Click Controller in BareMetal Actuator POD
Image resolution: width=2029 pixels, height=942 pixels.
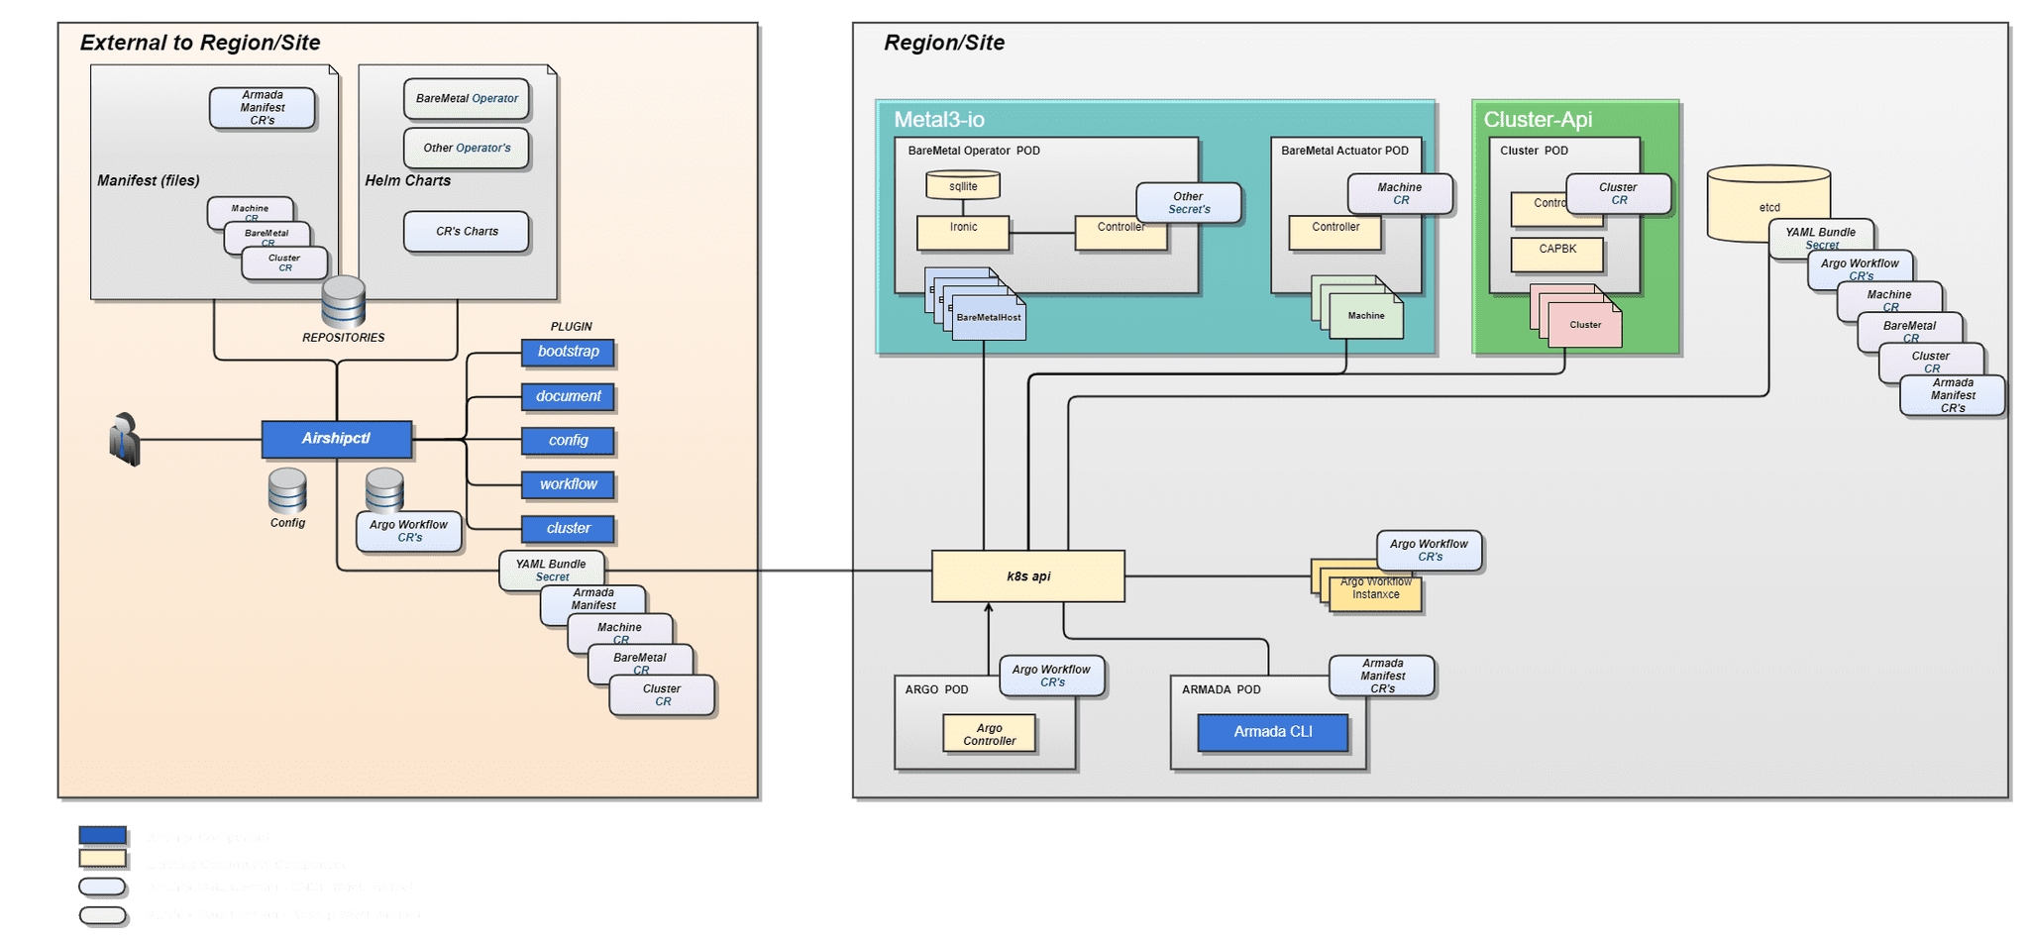[x=1335, y=233]
